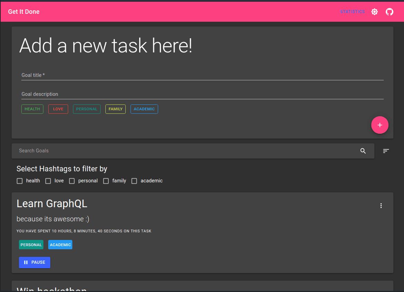The height and width of the screenshot is (292, 404).
Task: Click the magnifier search icon
Action: click(x=363, y=151)
